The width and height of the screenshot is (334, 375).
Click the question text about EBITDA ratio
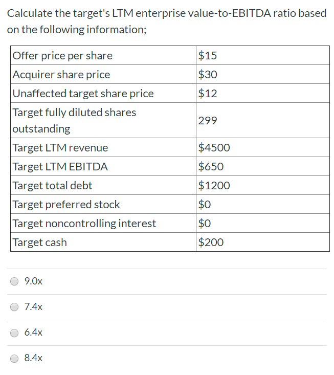167,21
